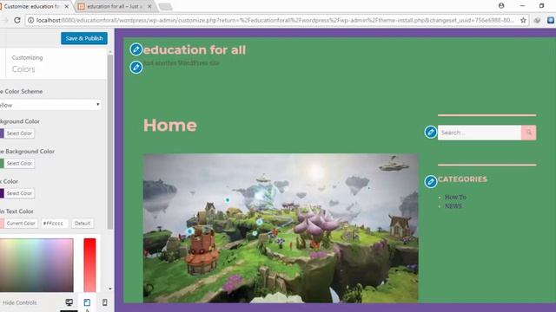This screenshot has height=312, width=556.
Task: Click the green Page Background Color swatch
Action: [2, 164]
